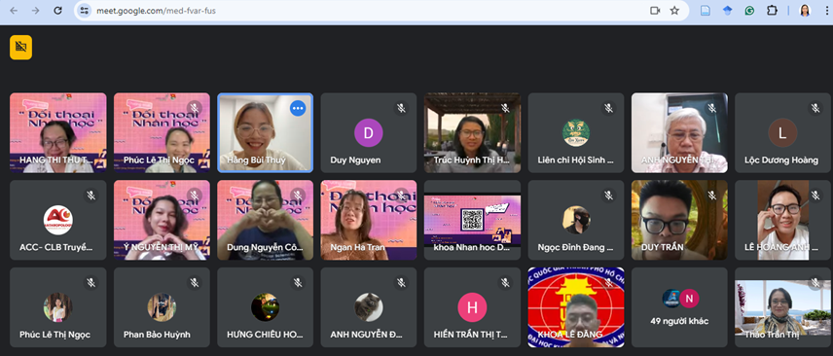Image resolution: width=833 pixels, height=356 pixels.
Task: Click the muted mic icon on Phan Bảo Huỳnh's tile
Action: tap(195, 282)
